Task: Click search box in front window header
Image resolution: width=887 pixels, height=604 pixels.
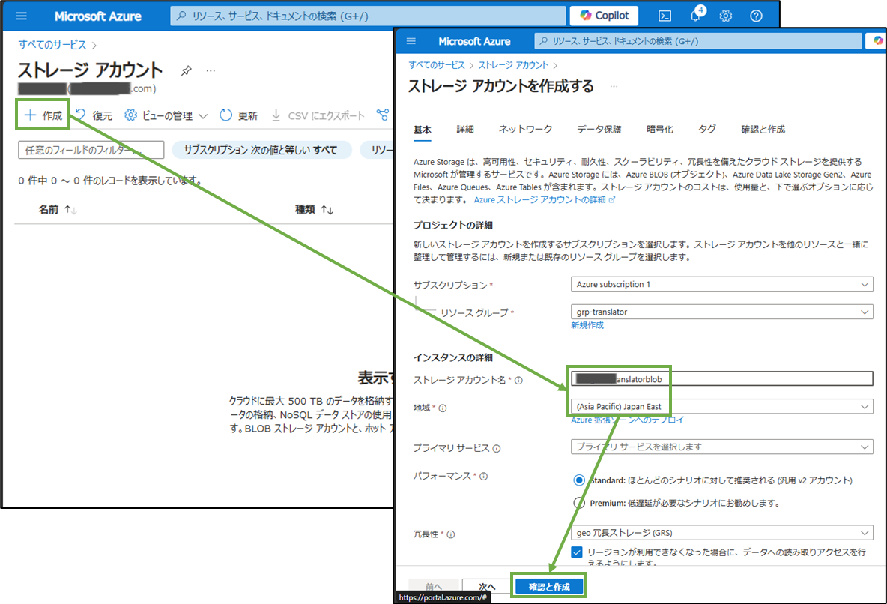Action: click(x=697, y=41)
